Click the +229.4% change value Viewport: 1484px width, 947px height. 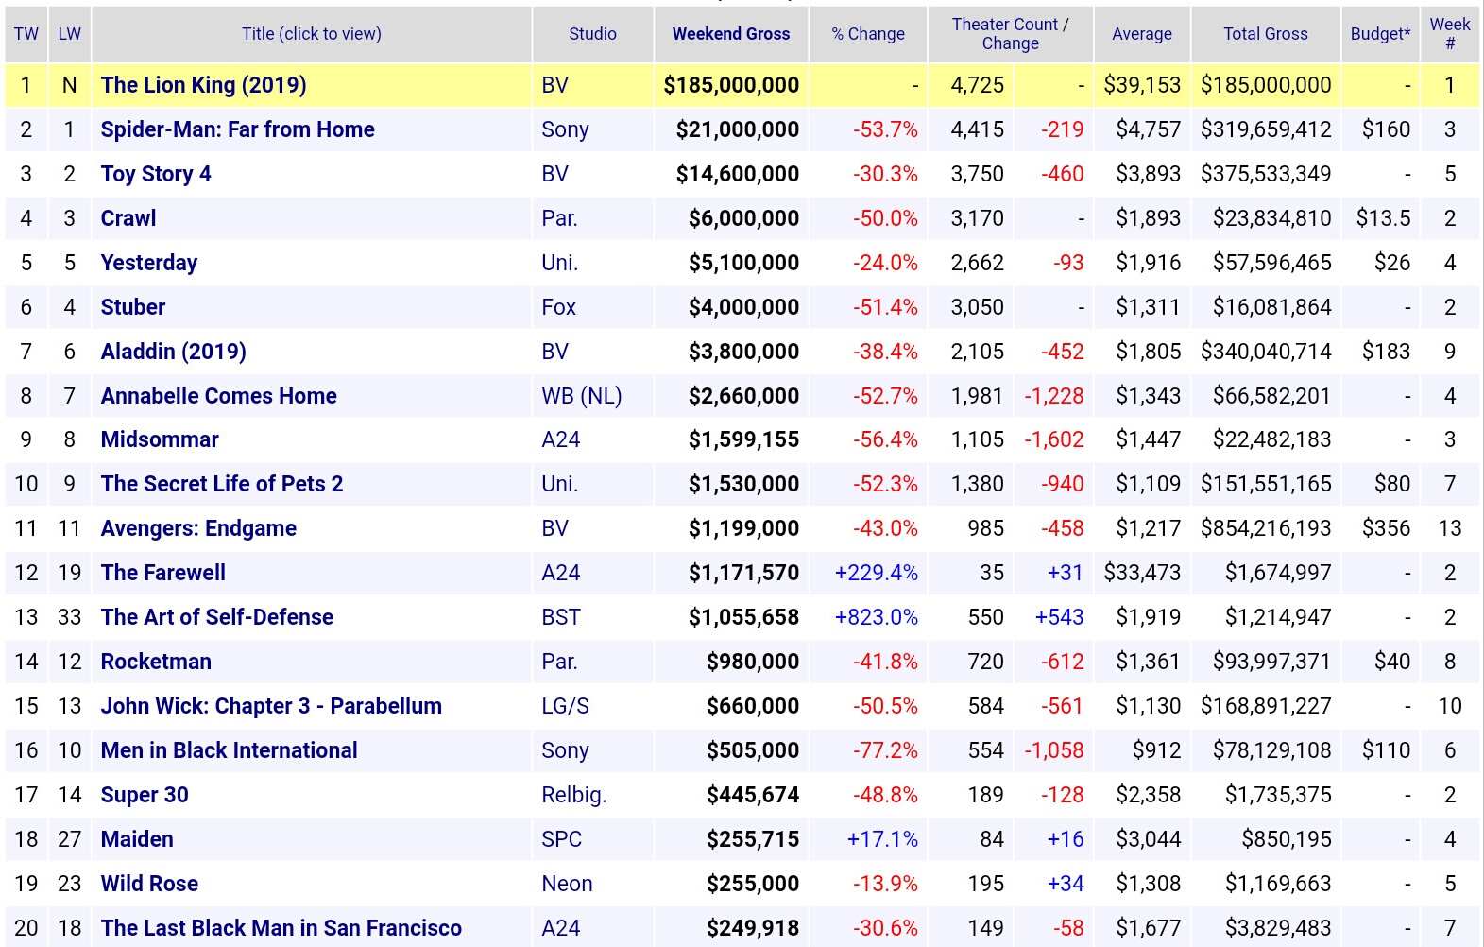pyautogui.click(x=876, y=573)
